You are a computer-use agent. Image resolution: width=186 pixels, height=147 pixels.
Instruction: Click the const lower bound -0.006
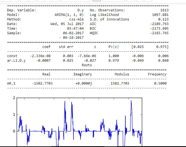[x=138, y=56]
